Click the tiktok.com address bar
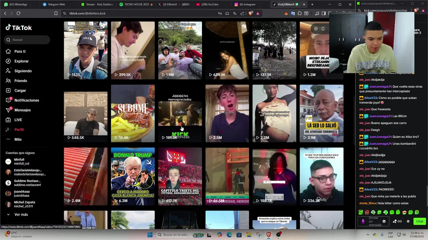This screenshot has height=240, width=428. [140, 13]
